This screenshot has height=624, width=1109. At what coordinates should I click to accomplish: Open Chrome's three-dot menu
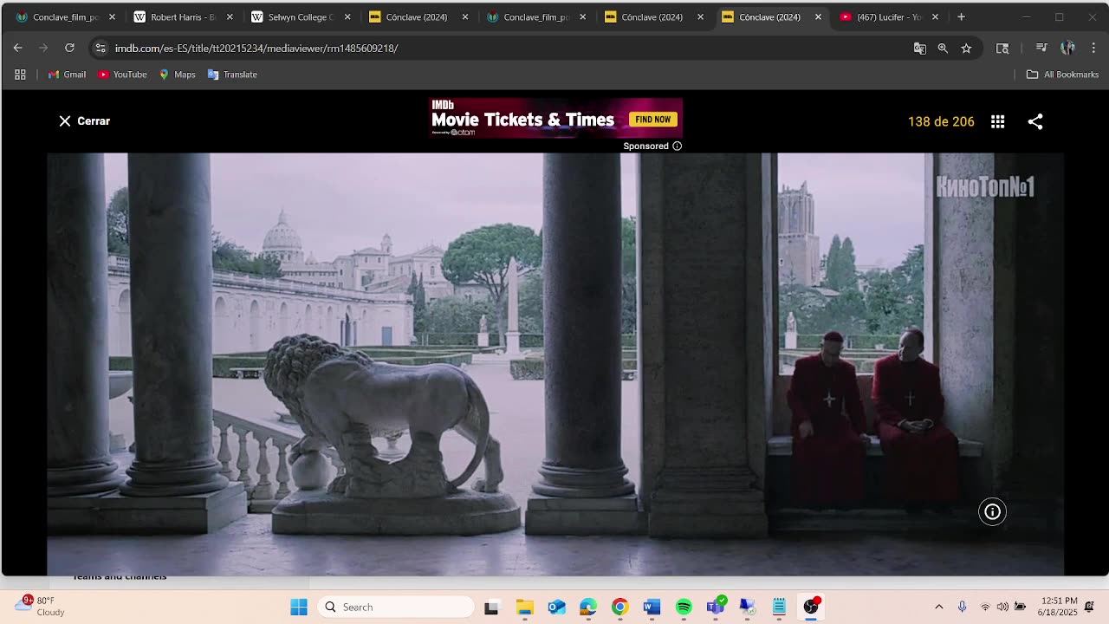[x=1093, y=49]
